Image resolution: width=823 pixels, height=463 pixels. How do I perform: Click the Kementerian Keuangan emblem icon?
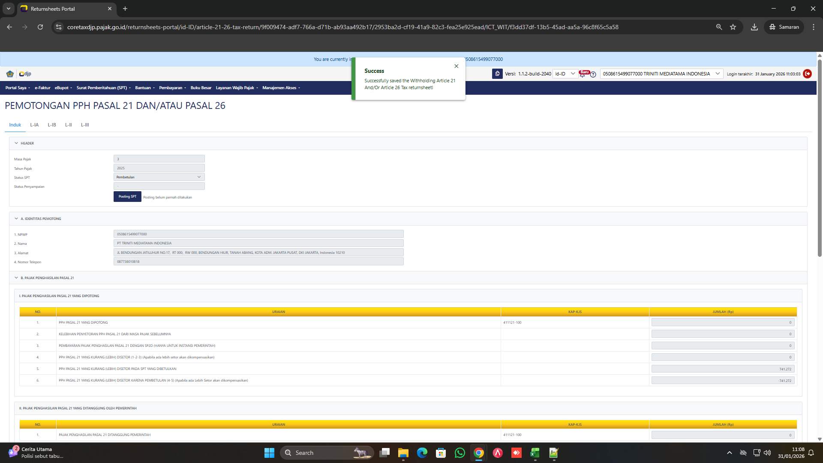coord(9,74)
